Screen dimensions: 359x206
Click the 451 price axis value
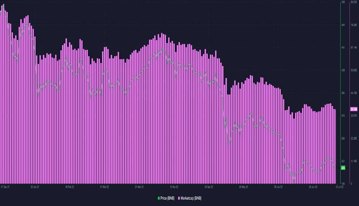[x=343, y=47]
